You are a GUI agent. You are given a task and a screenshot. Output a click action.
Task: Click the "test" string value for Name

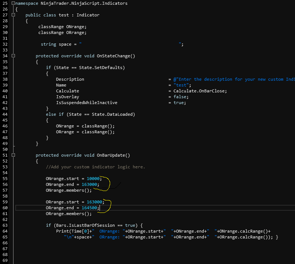181,85
